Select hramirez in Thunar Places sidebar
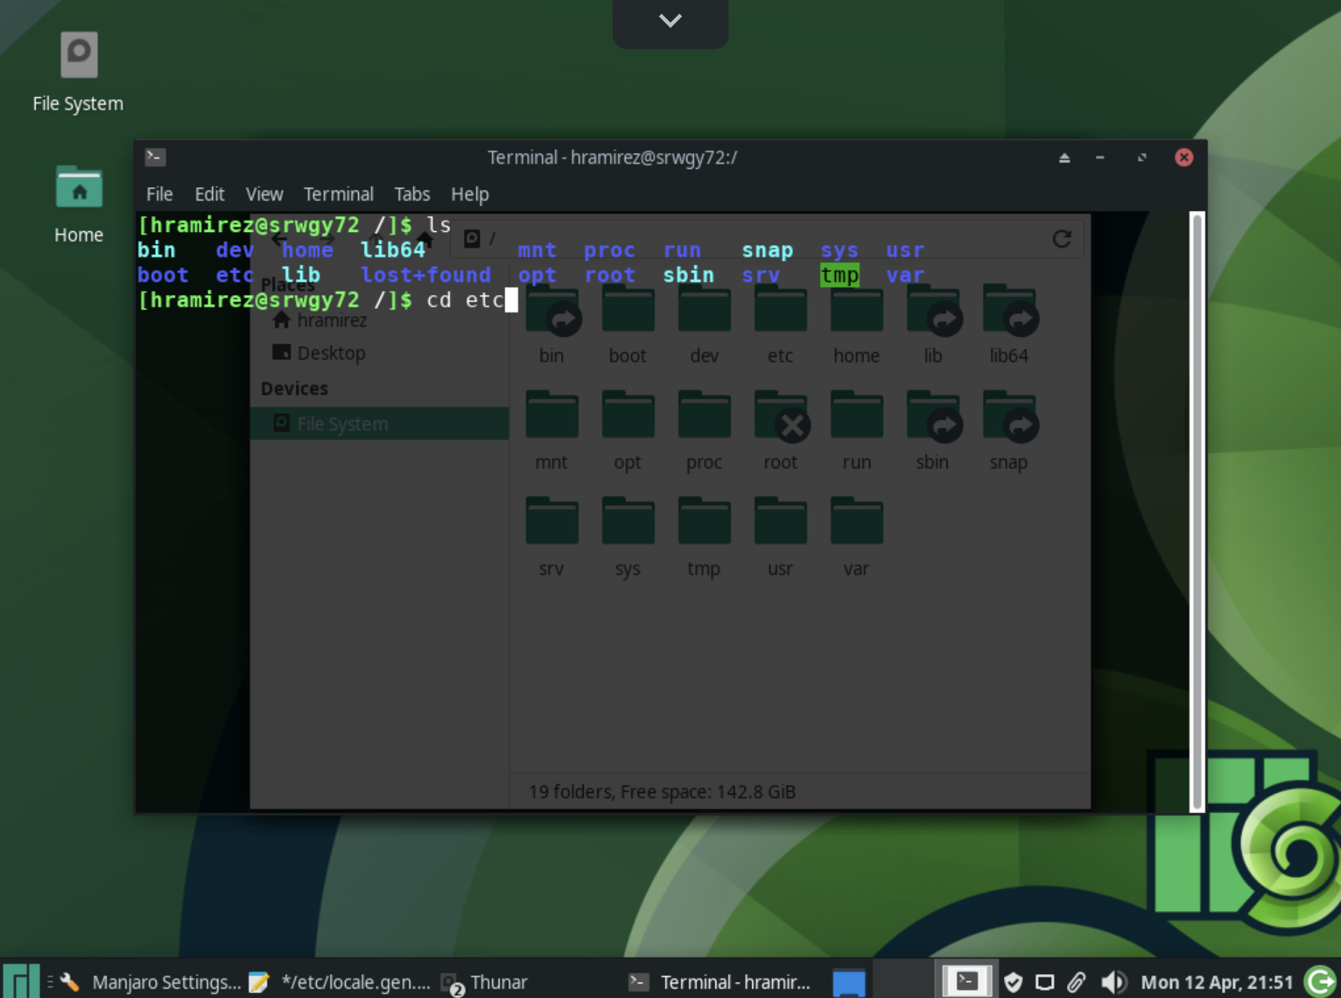 click(x=320, y=320)
